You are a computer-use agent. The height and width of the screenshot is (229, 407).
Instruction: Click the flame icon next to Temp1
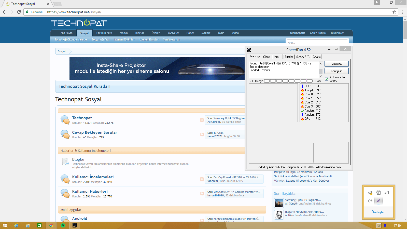click(302, 90)
